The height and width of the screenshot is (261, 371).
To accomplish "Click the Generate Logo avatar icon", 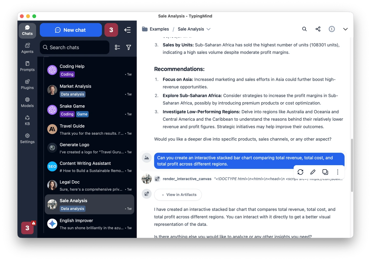I will 52,148.
